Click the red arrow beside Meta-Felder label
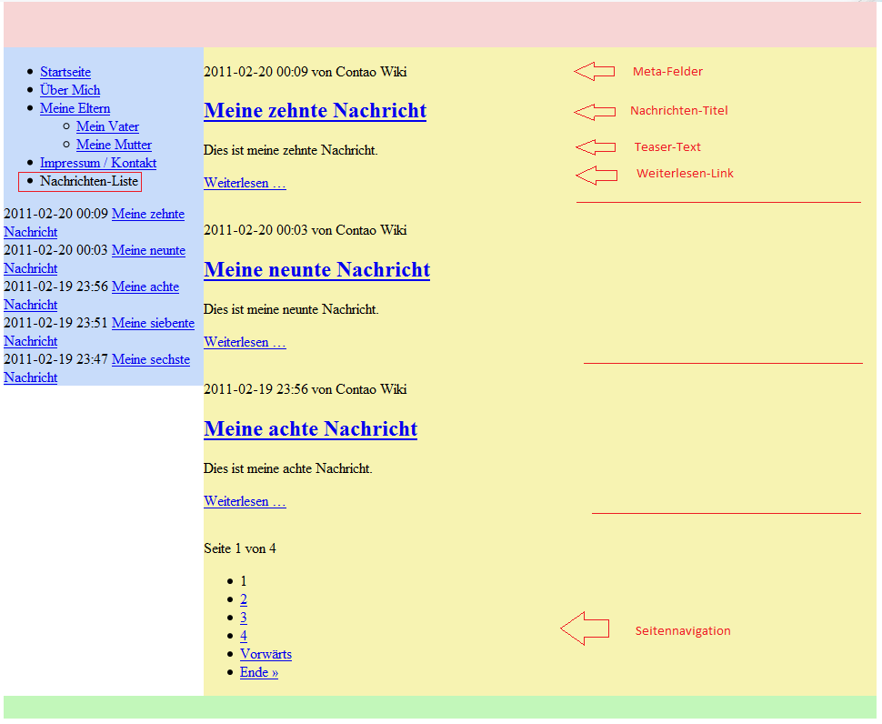The image size is (882, 724). pyautogui.click(x=594, y=72)
